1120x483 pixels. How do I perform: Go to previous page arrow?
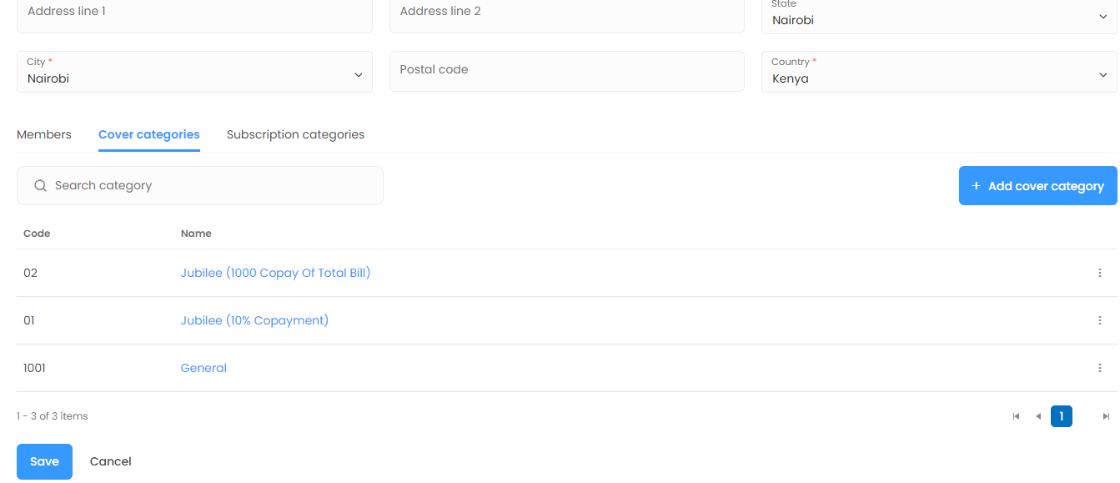pos(1038,416)
